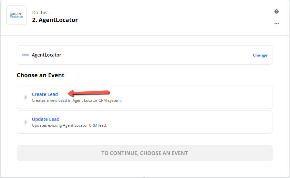This screenshot has height=178, width=290.
Task: Click the red arrow annotation
Action: coord(89,93)
